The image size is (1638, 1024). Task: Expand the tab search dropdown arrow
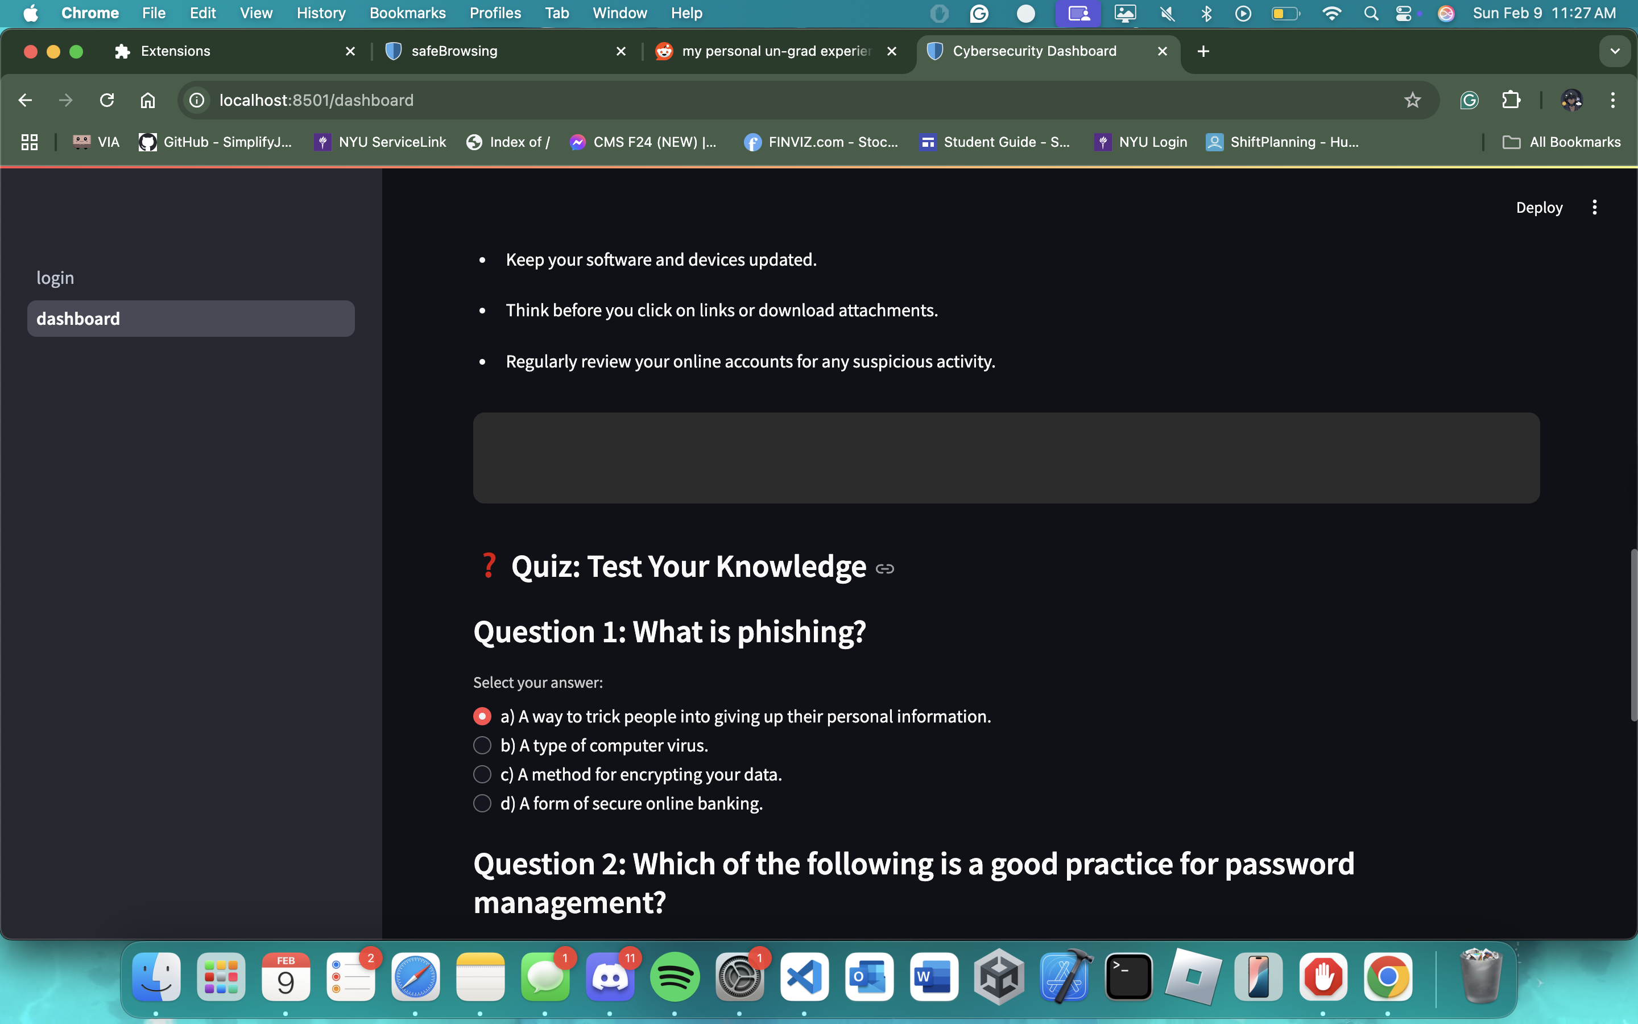pos(1614,51)
